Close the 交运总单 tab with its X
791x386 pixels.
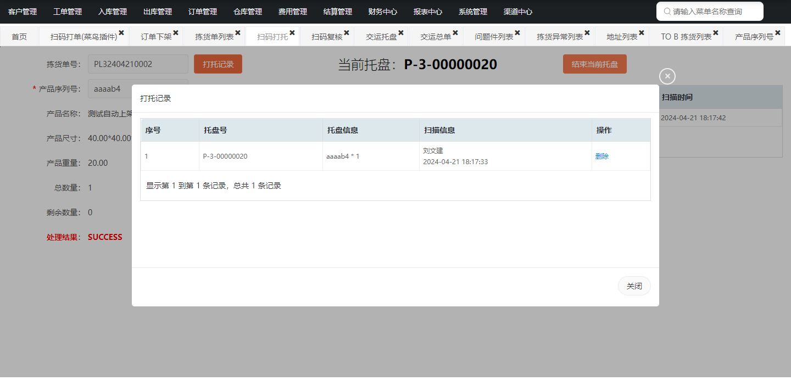click(455, 33)
